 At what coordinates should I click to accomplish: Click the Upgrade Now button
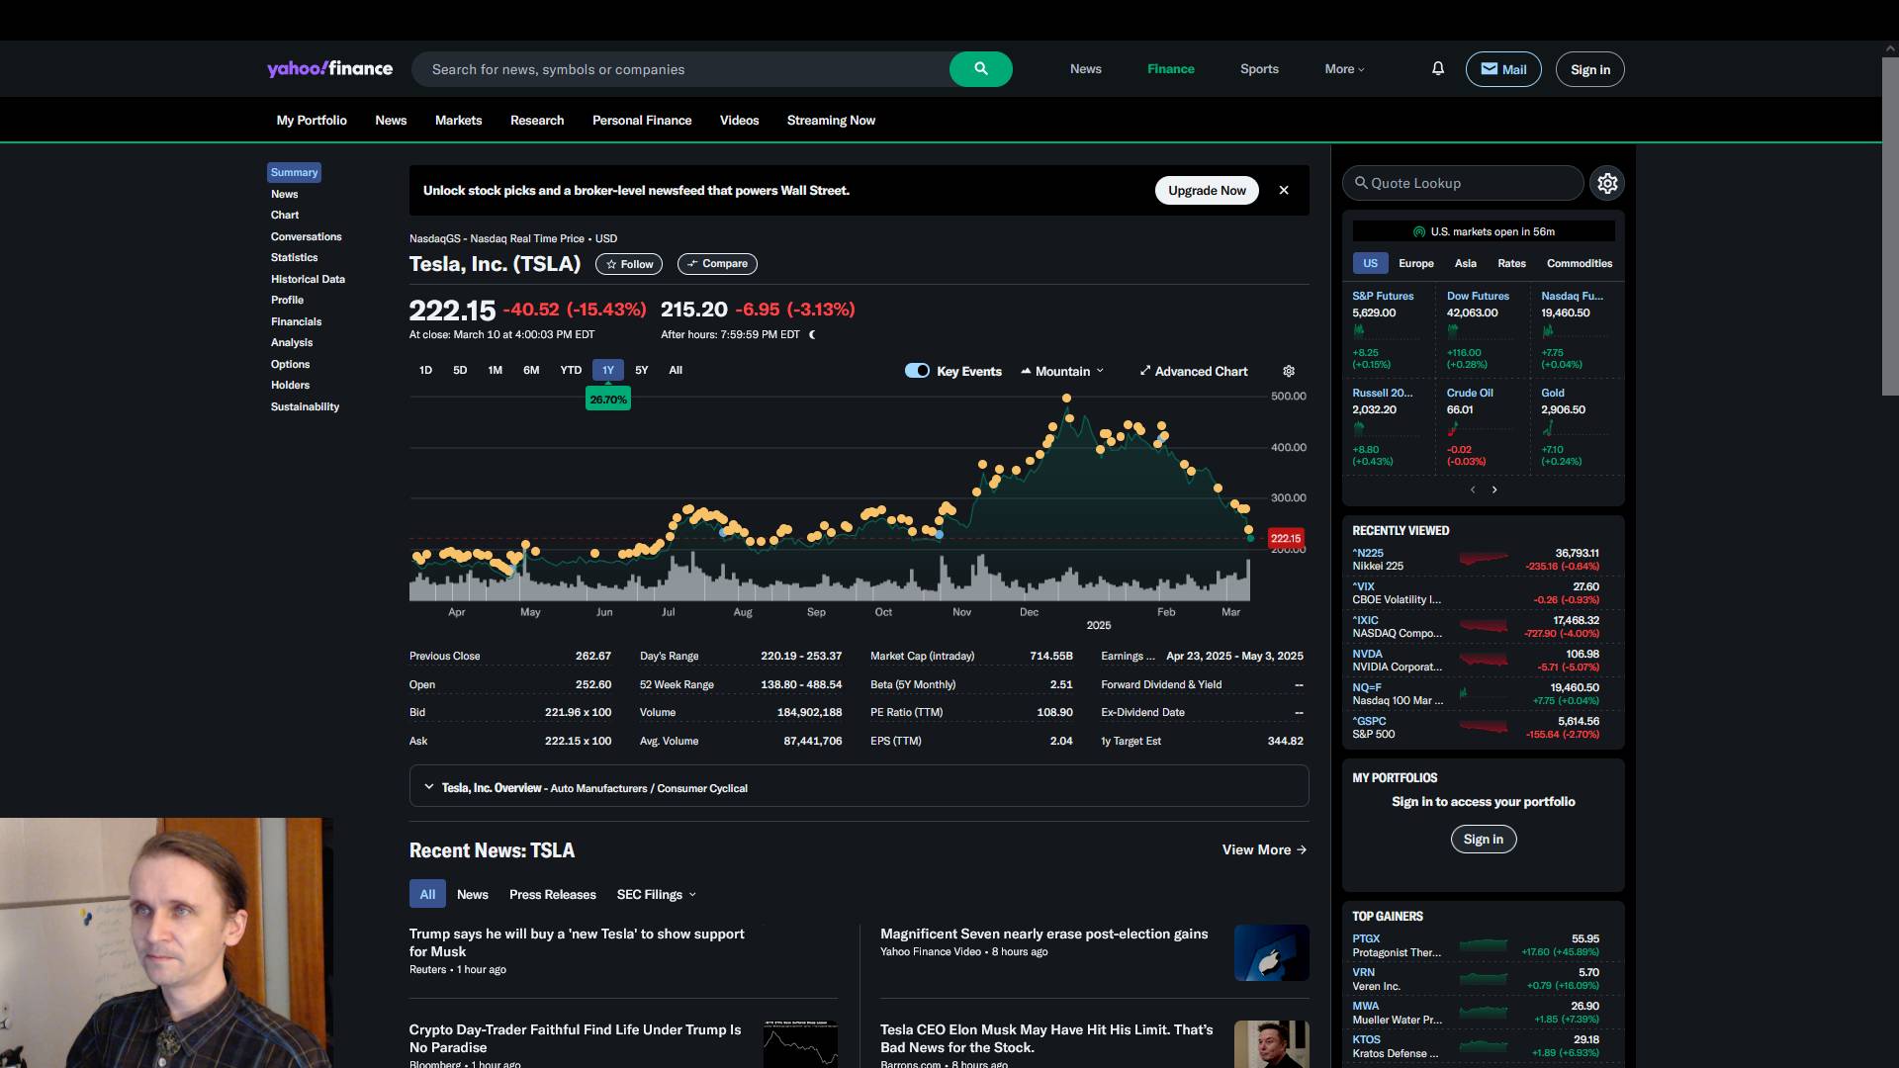point(1206,190)
